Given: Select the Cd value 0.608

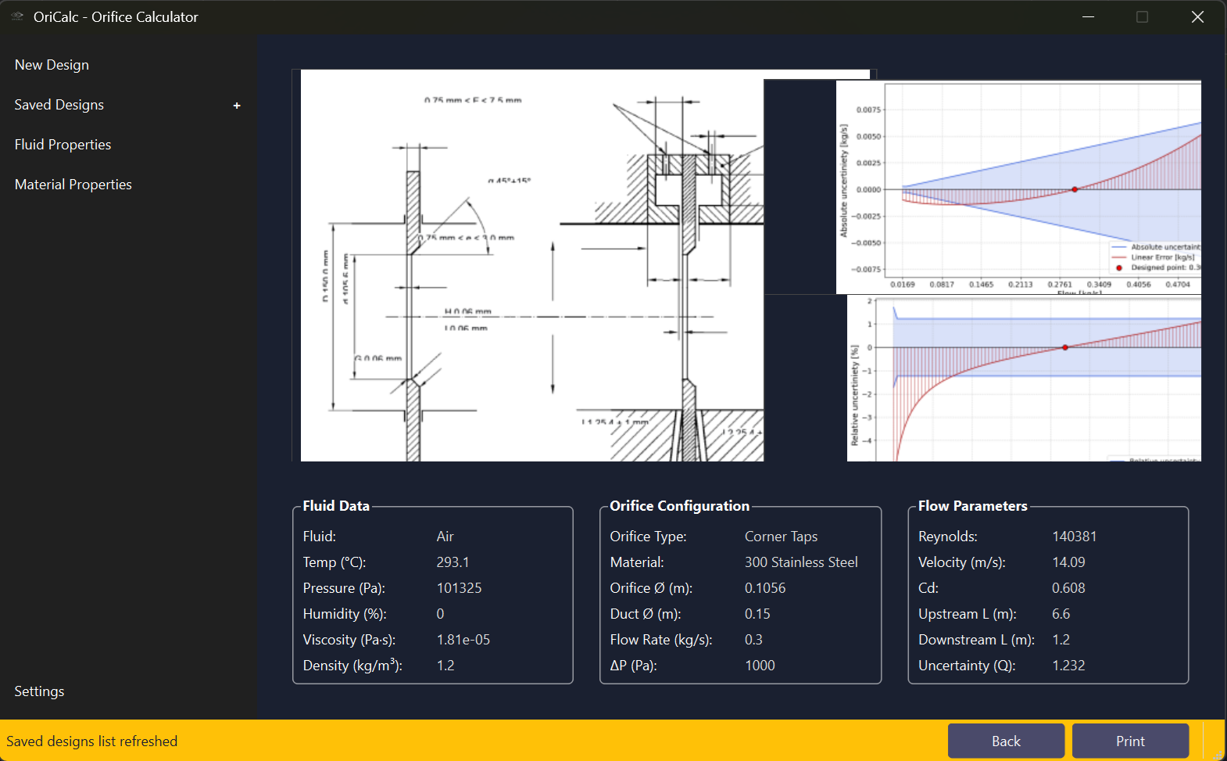Looking at the screenshot, I should pyautogui.click(x=1068, y=588).
